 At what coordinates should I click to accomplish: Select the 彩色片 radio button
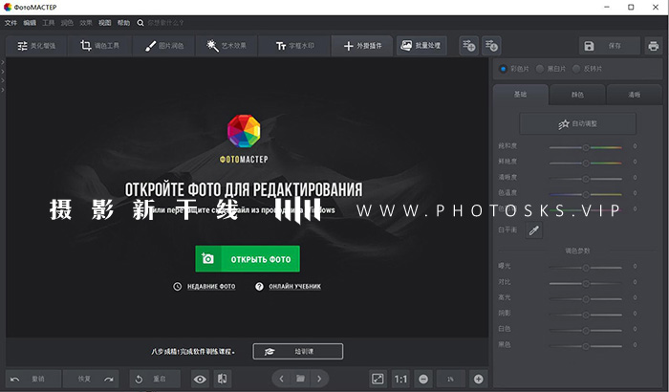coord(503,69)
